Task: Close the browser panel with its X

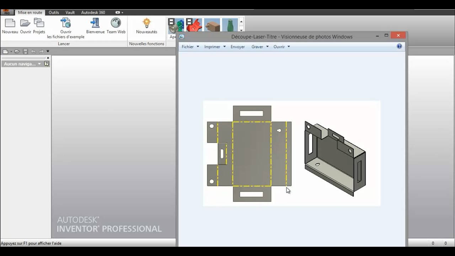Action: pos(48,58)
